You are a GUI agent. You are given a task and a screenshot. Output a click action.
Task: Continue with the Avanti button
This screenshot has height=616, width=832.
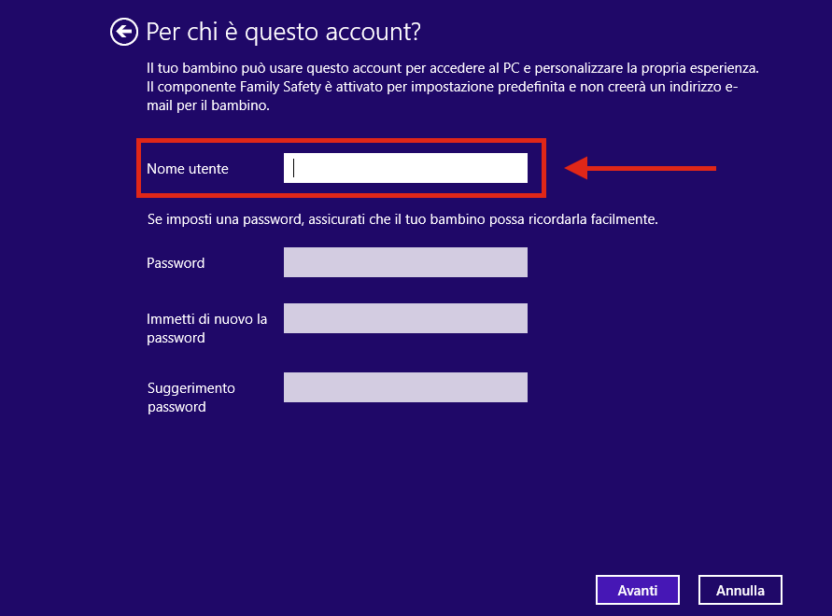tap(637, 590)
